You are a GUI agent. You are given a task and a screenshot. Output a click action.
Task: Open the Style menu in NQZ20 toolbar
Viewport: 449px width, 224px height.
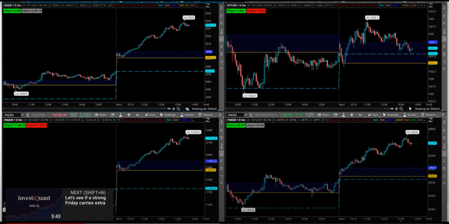click(x=150, y=115)
